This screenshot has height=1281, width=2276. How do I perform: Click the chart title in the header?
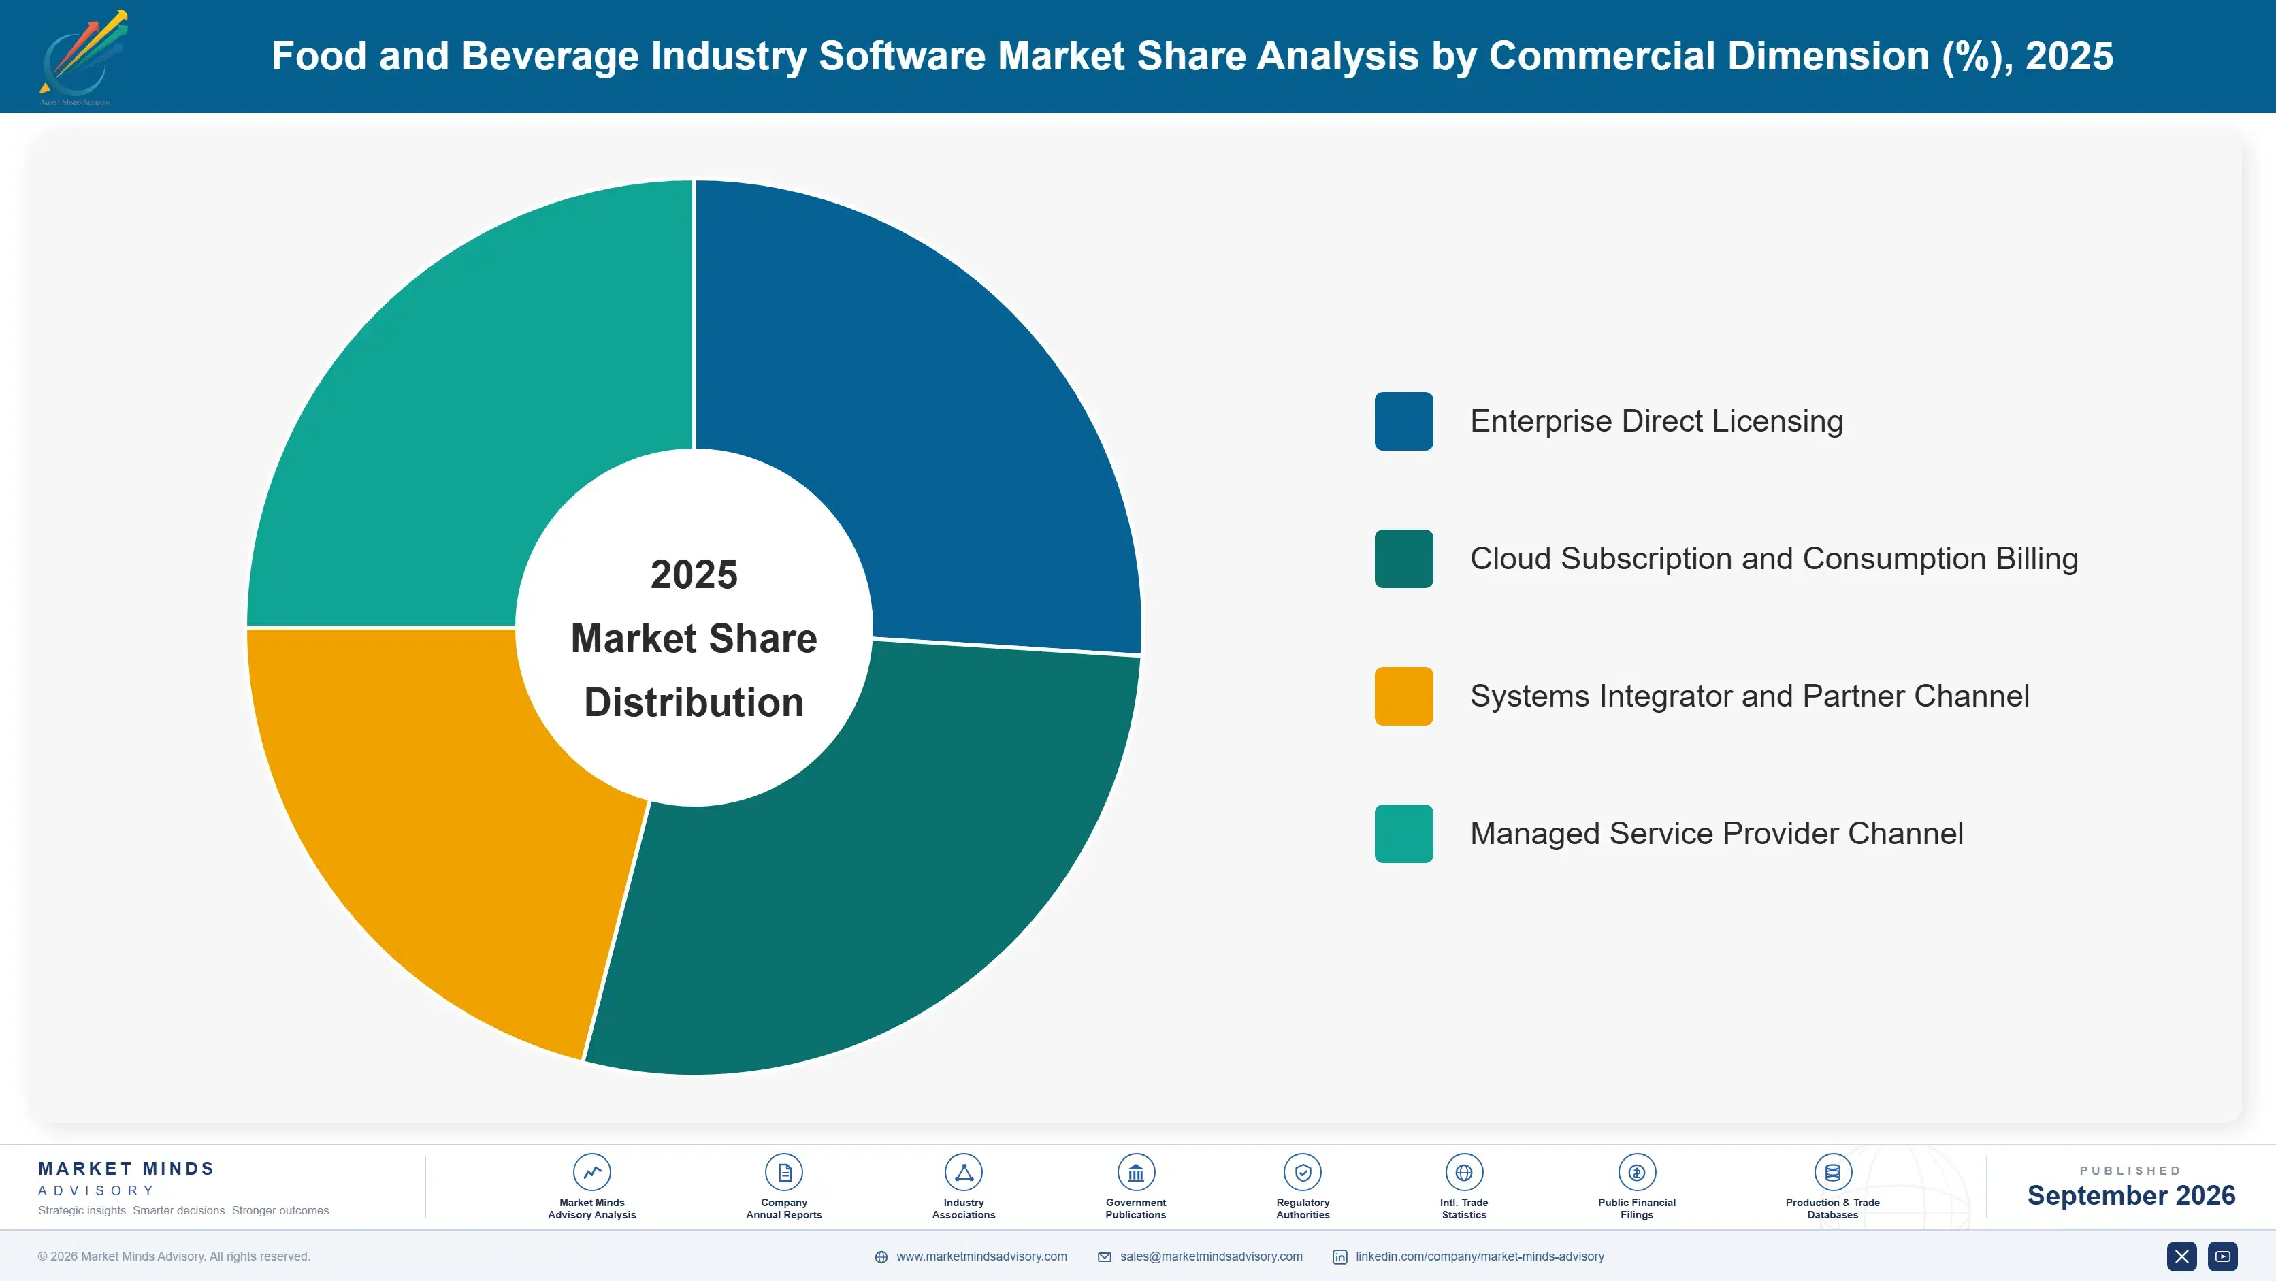pos(1192,56)
